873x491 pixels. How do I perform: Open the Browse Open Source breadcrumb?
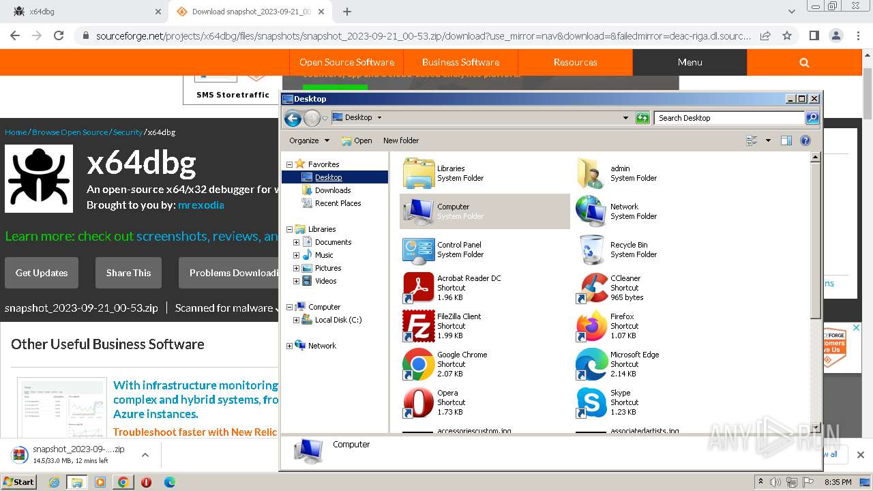[70, 132]
